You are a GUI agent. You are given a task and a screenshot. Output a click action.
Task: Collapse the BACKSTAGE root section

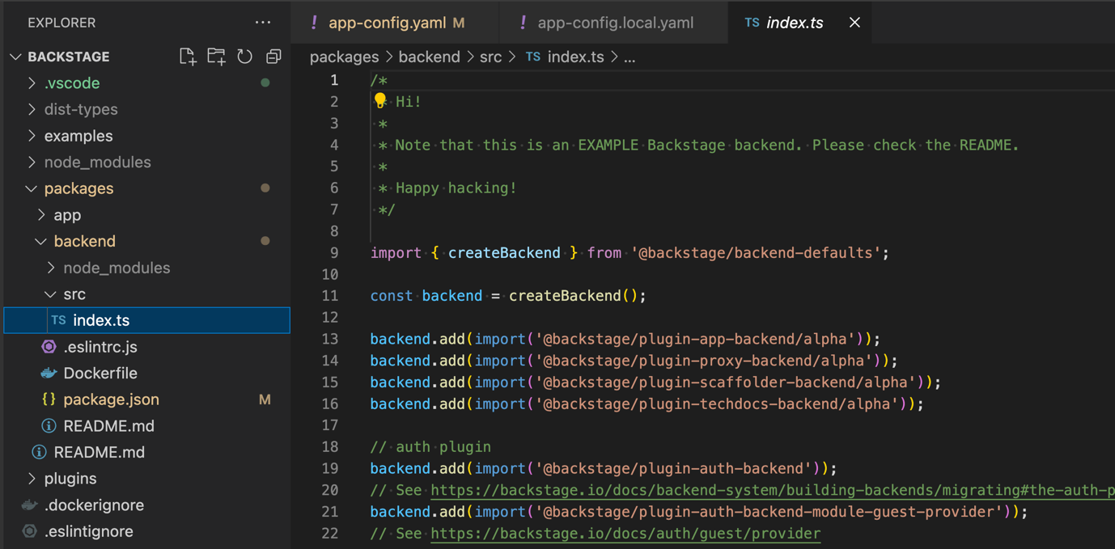coord(68,57)
